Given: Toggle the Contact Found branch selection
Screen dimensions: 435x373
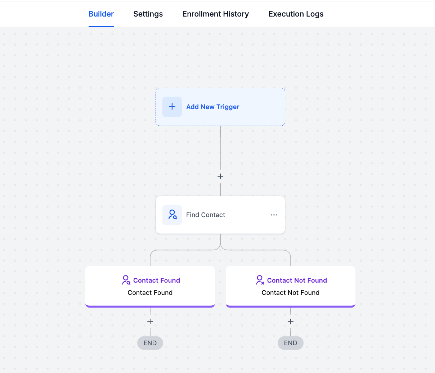Looking at the screenshot, I should (x=150, y=286).
